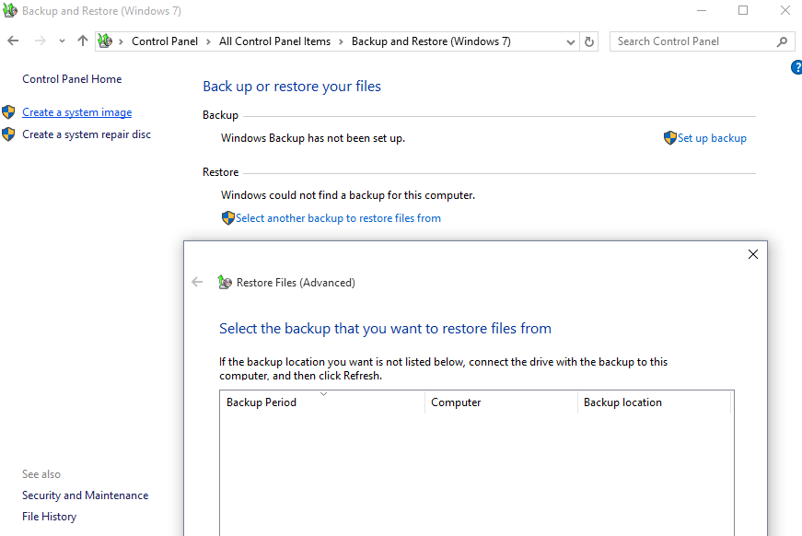Open recent locations chevron near forward arrow
Viewport: 802px width, 536px height.
tap(61, 41)
